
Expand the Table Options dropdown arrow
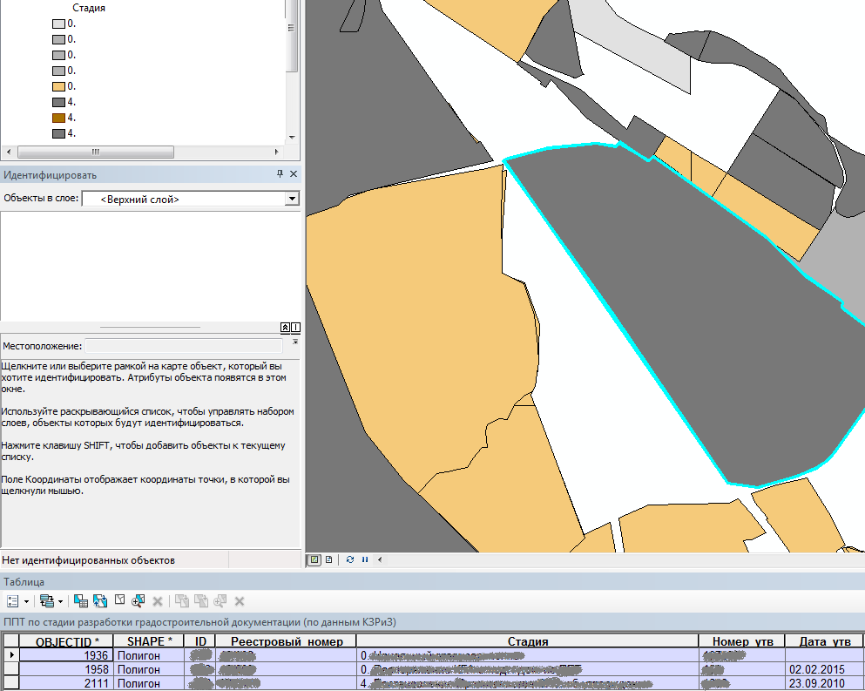[26, 601]
